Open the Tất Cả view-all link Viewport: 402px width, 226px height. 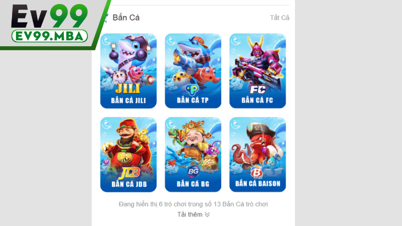click(x=279, y=18)
